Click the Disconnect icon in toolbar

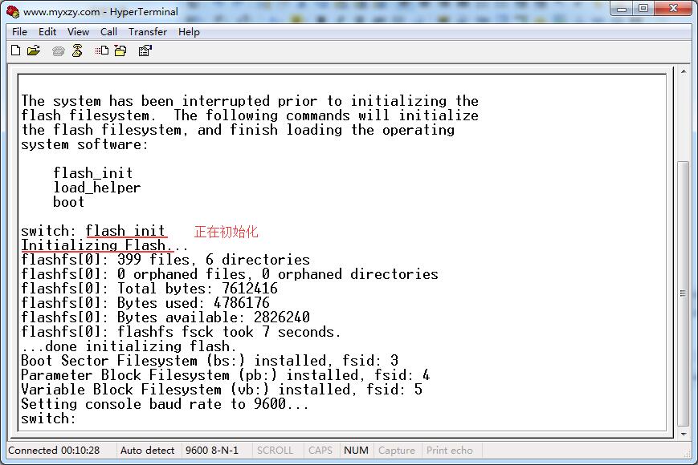point(77,51)
